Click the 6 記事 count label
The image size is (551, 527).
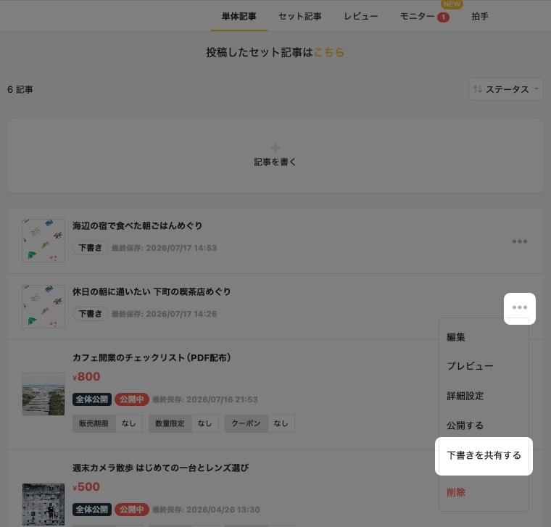[20, 90]
